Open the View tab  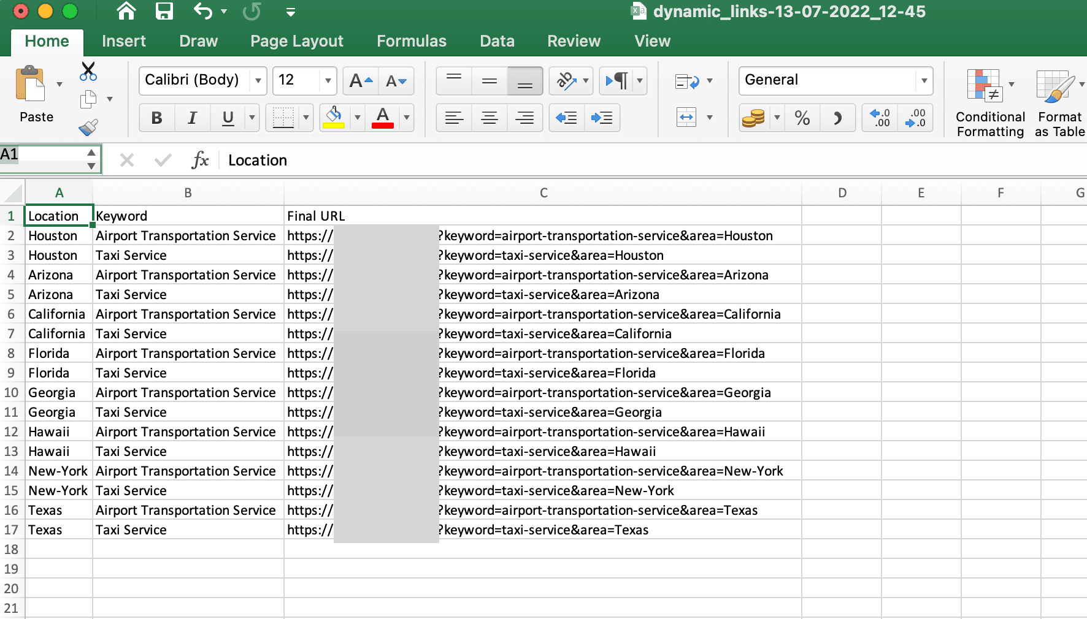click(652, 41)
